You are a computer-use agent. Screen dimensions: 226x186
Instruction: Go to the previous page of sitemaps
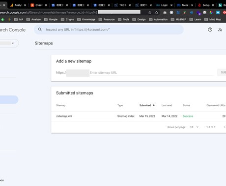[x=225, y=127]
